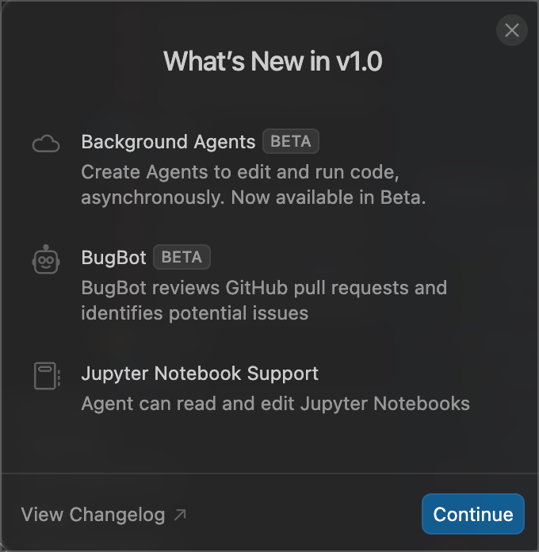Image resolution: width=539 pixels, height=552 pixels.
Task: Click the cloud icon beside Background Agents
Action: click(x=46, y=144)
